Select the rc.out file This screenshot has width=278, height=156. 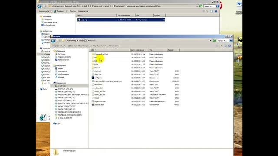96,98
